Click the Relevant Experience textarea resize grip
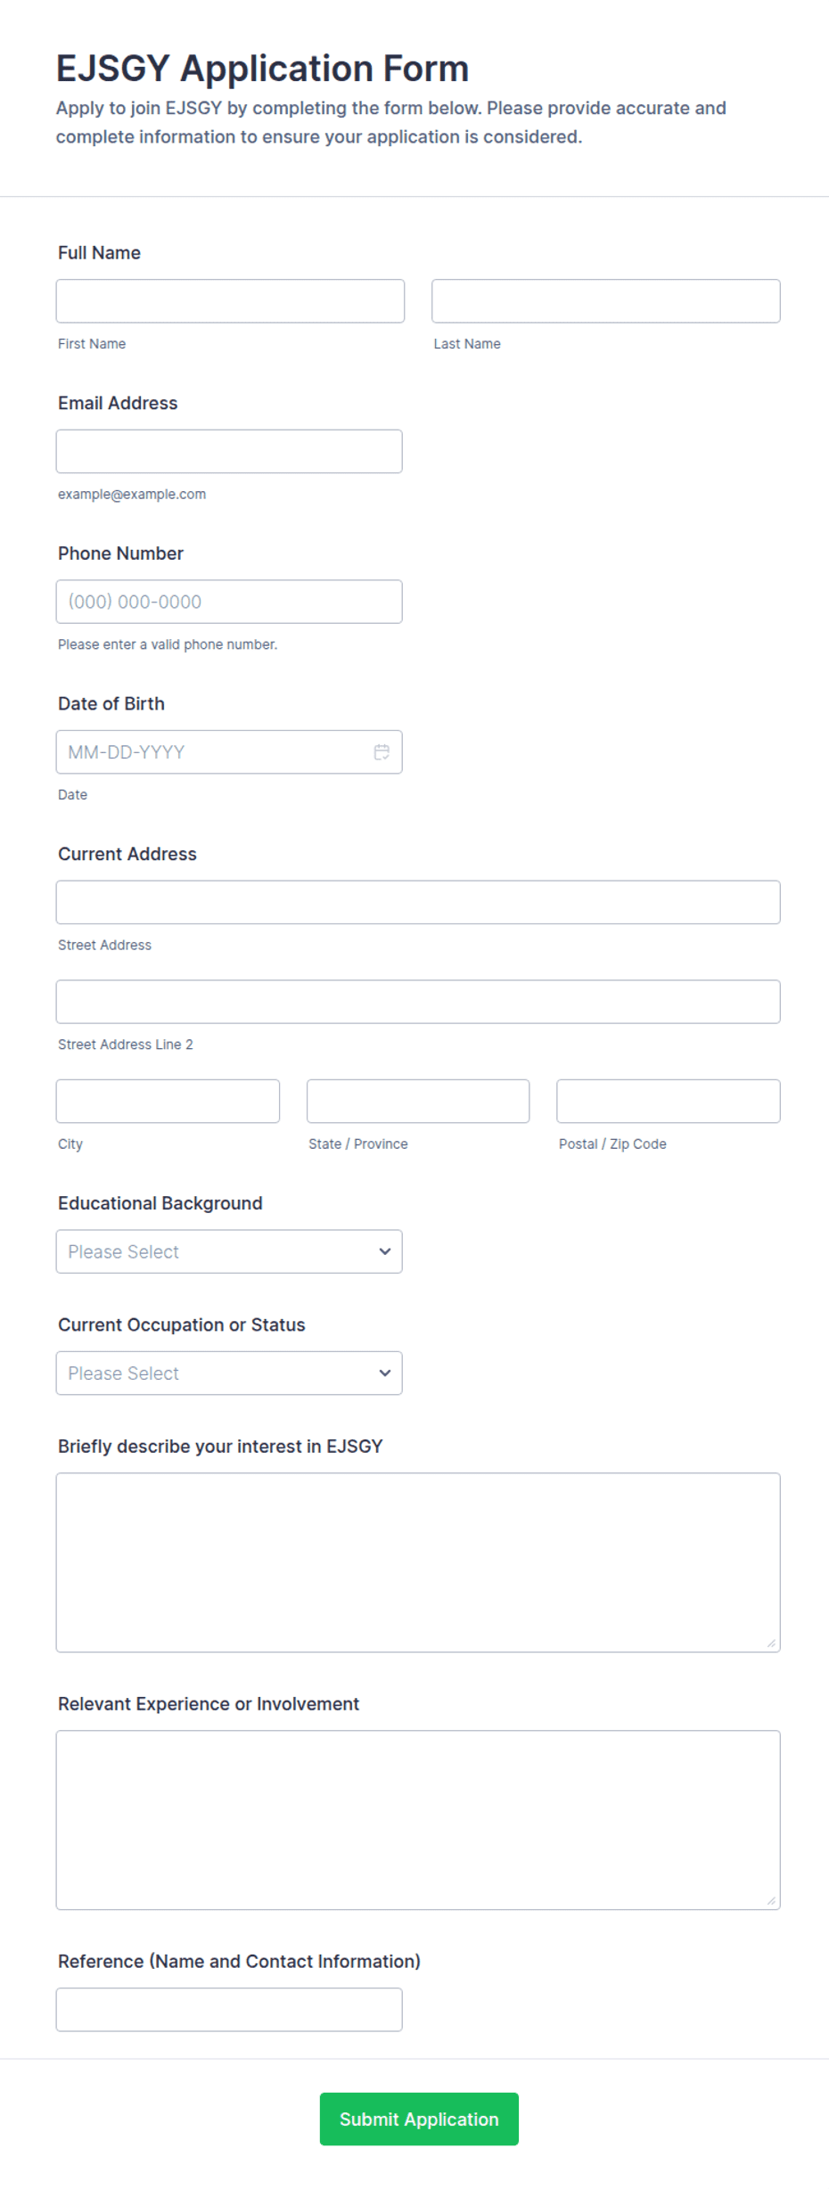 [x=771, y=1900]
